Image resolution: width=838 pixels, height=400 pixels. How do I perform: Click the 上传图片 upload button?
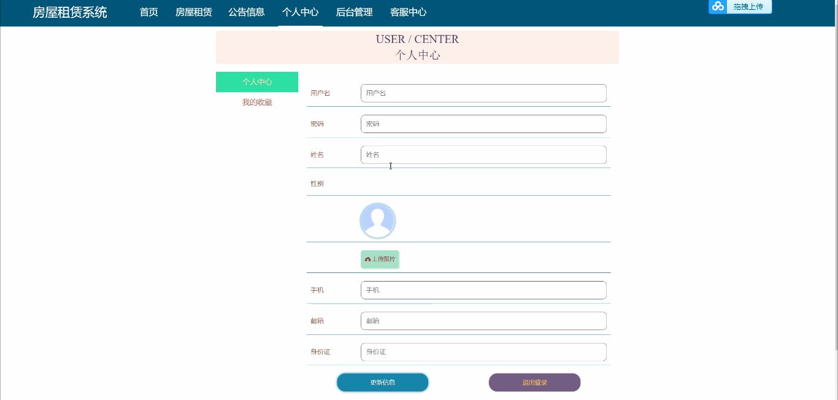[380, 260]
